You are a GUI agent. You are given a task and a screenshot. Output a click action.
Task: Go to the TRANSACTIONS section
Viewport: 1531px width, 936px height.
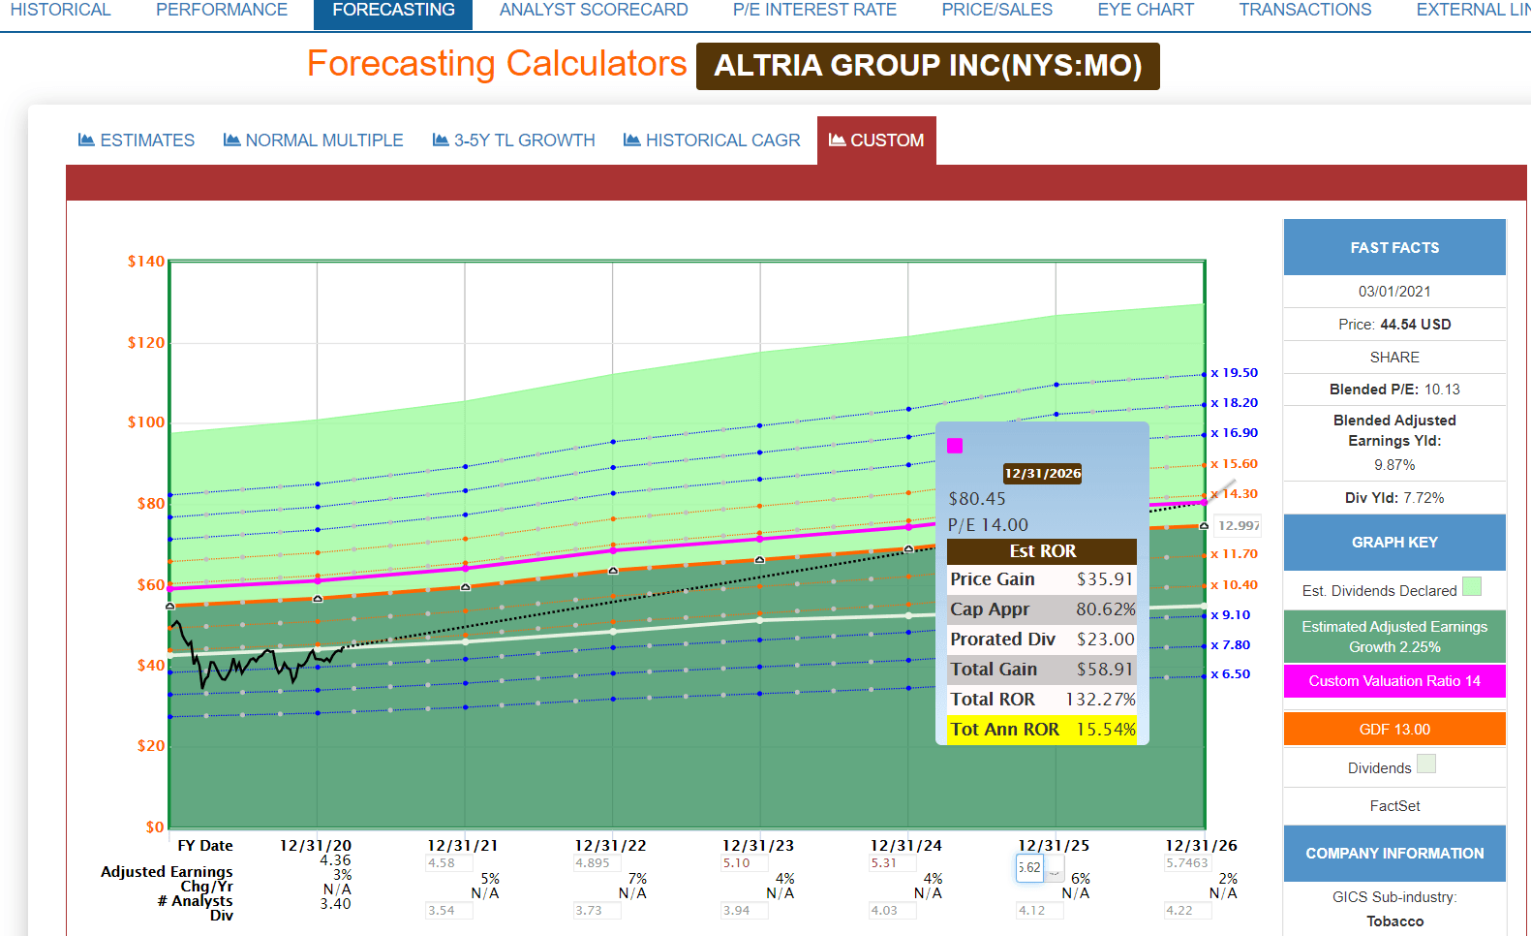[1304, 10]
